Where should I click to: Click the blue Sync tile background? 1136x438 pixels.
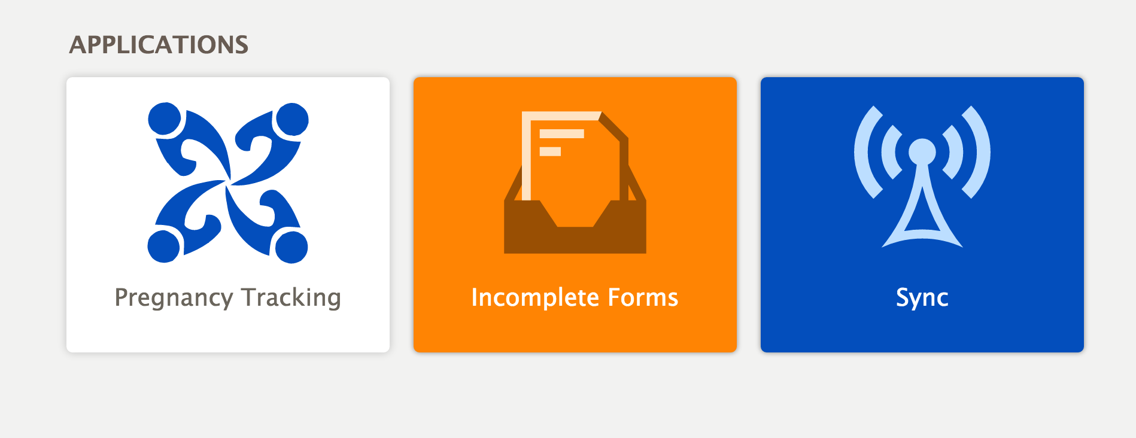click(922, 332)
